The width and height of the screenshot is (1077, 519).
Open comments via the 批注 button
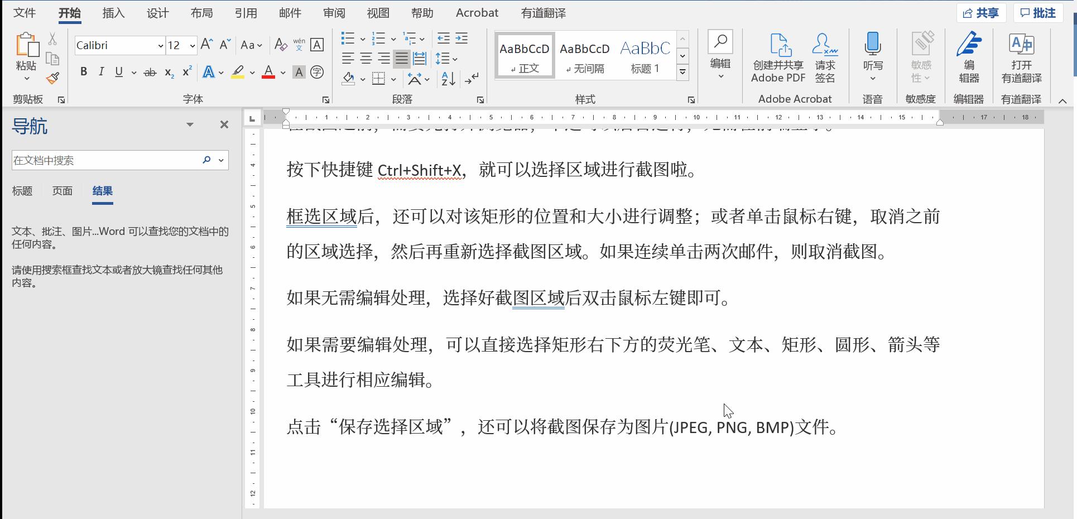click(1037, 12)
